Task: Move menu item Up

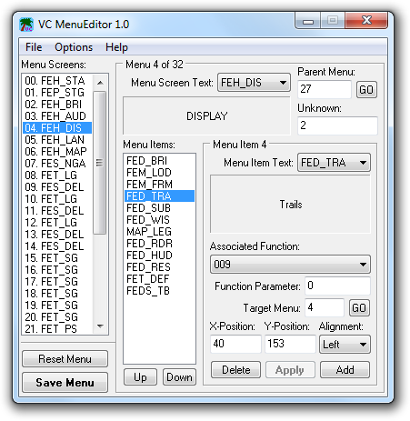Action: pyautogui.click(x=140, y=377)
